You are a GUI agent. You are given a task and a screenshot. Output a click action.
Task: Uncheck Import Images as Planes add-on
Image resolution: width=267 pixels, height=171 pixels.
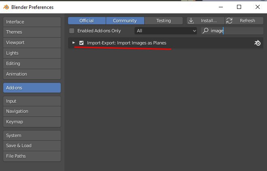(81, 43)
